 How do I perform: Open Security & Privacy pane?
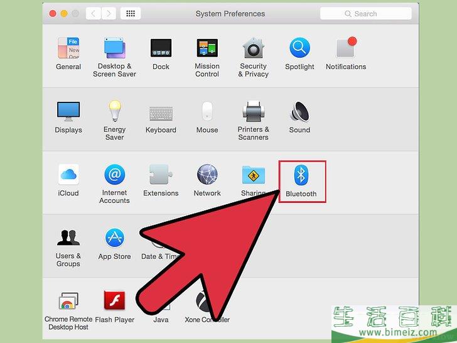(253, 57)
